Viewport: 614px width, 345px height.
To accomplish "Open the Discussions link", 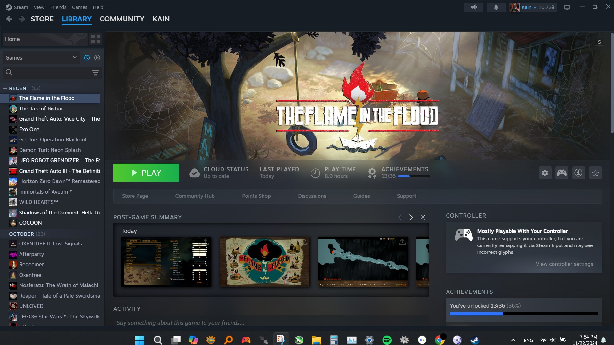I will pyautogui.click(x=312, y=196).
